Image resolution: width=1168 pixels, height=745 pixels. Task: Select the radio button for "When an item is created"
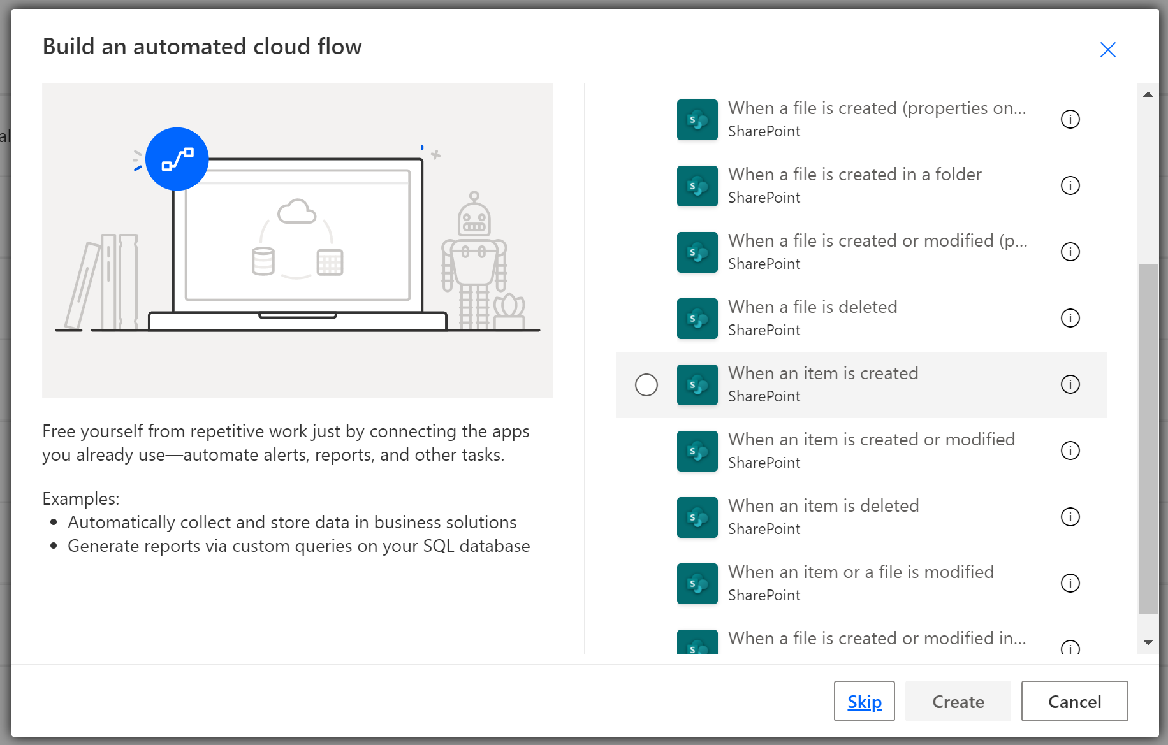click(646, 385)
